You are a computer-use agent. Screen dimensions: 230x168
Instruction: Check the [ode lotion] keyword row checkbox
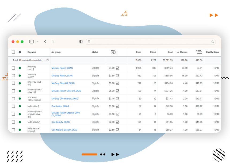pyautogui.click(x=13, y=106)
